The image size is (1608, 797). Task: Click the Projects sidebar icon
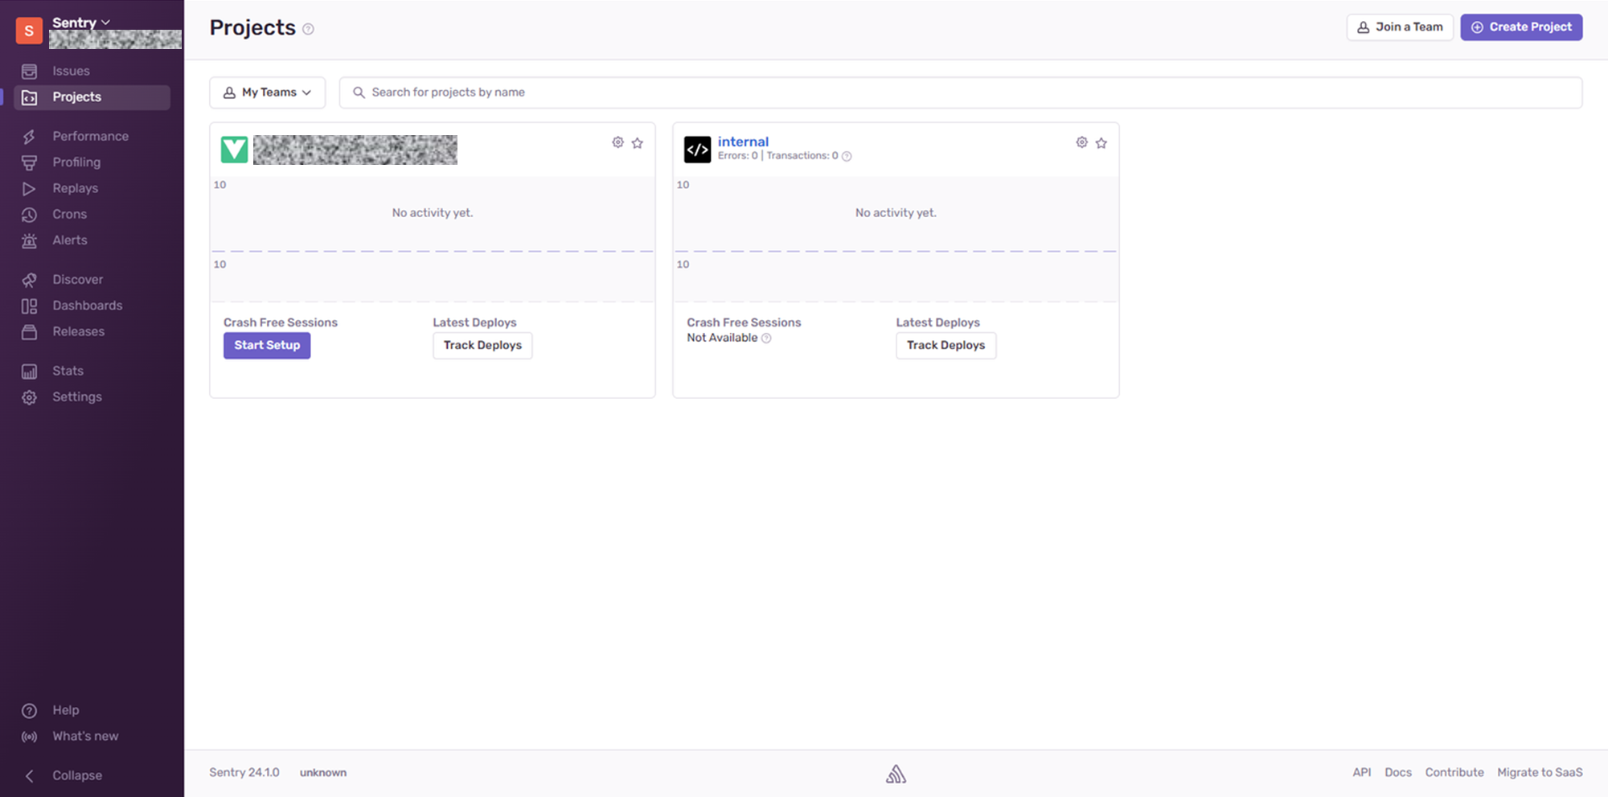pyautogui.click(x=29, y=97)
